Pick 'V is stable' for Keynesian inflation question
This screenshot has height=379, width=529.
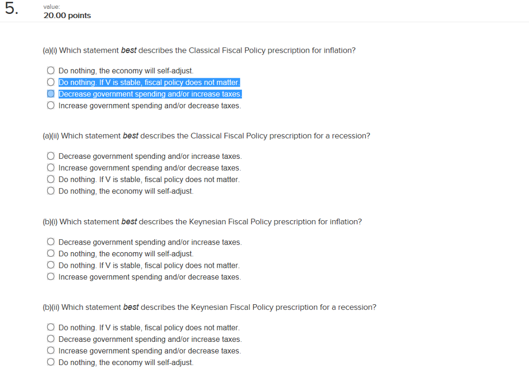coord(51,266)
